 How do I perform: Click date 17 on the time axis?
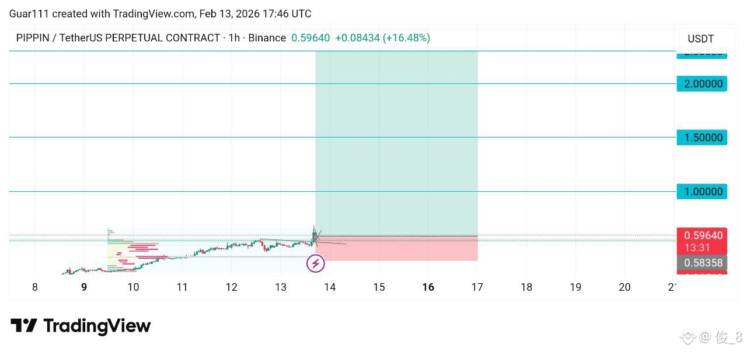(477, 287)
